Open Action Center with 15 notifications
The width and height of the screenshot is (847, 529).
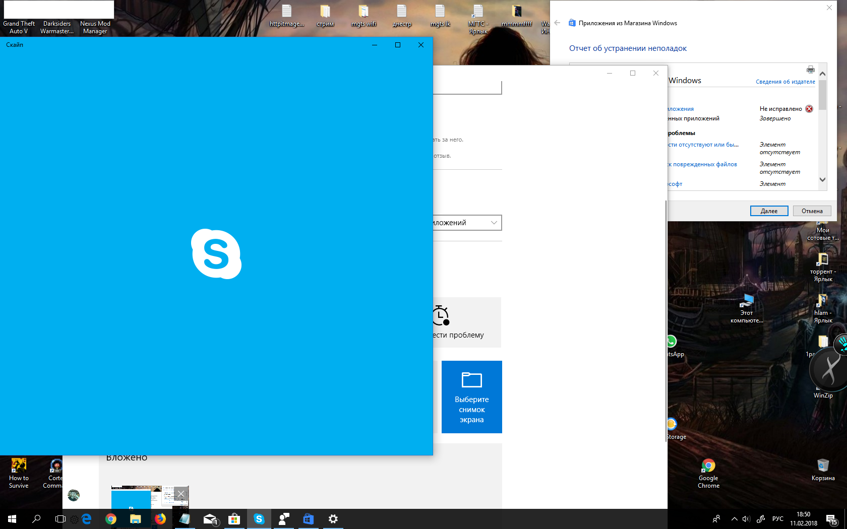(x=832, y=519)
